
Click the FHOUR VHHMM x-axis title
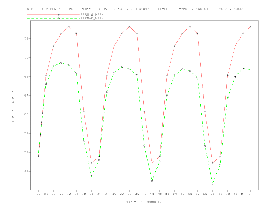pyautogui.click(x=143, y=202)
